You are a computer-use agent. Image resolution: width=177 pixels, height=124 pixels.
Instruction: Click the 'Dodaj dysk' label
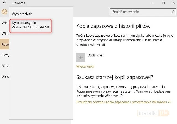coord(96,55)
